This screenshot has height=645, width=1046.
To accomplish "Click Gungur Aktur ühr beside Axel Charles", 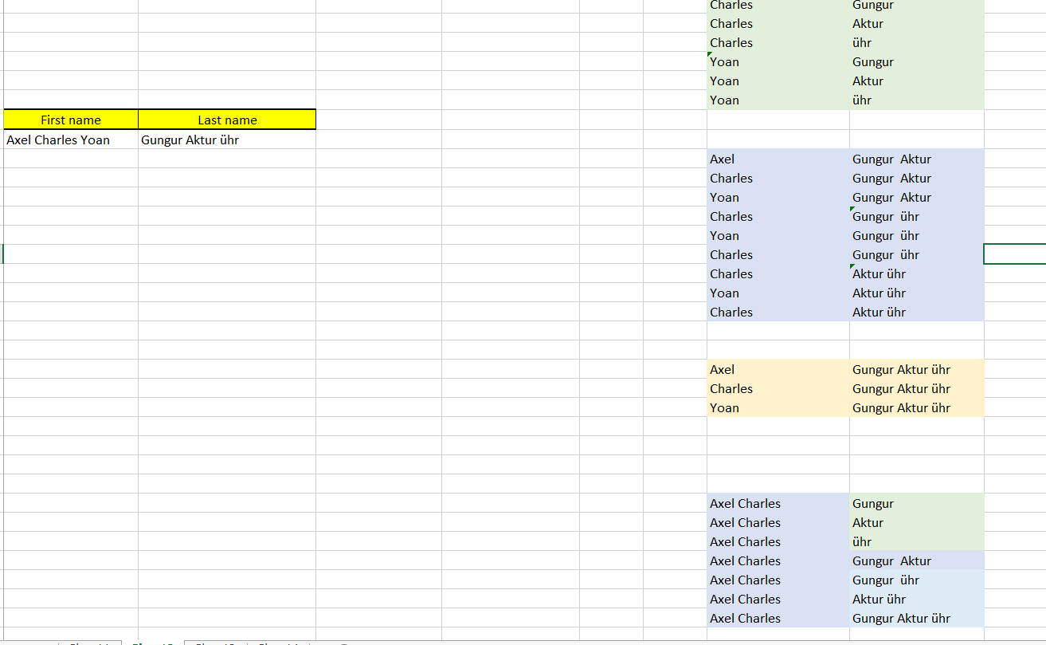I will 917,618.
